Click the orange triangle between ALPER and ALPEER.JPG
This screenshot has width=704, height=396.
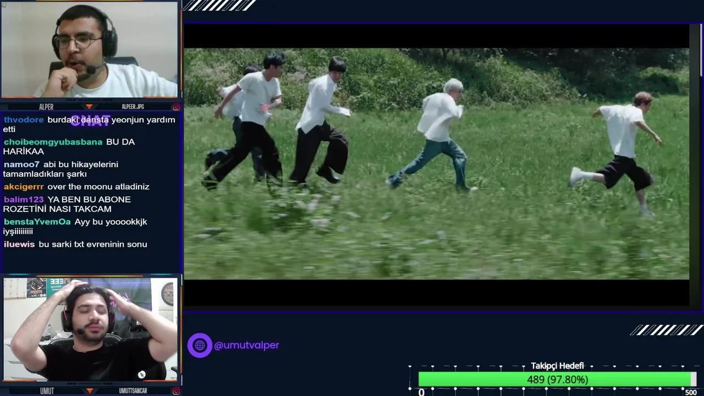(x=89, y=107)
